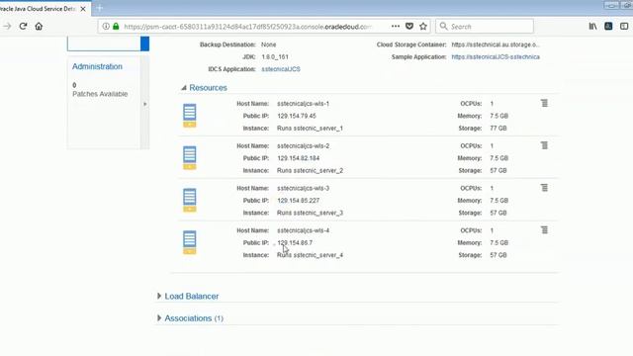Select public IP 129.154.82.184
The width and height of the screenshot is (633, 356).
tap(299, 158)
